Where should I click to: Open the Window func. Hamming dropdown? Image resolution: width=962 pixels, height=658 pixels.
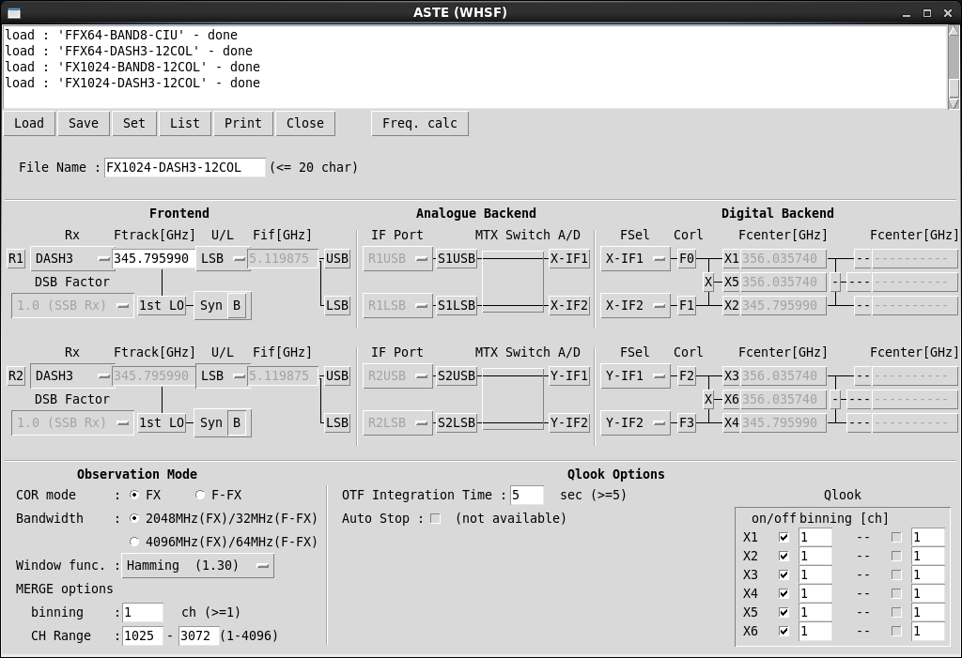coord(197,565)
